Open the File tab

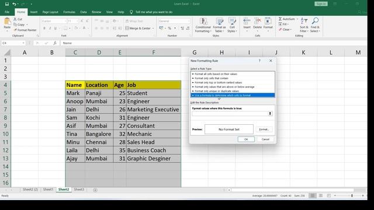[7, 12]
